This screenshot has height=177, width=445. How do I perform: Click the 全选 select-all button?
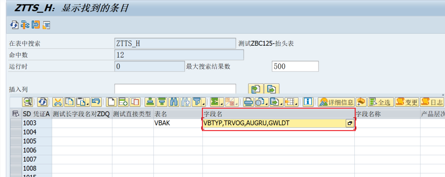381,102
